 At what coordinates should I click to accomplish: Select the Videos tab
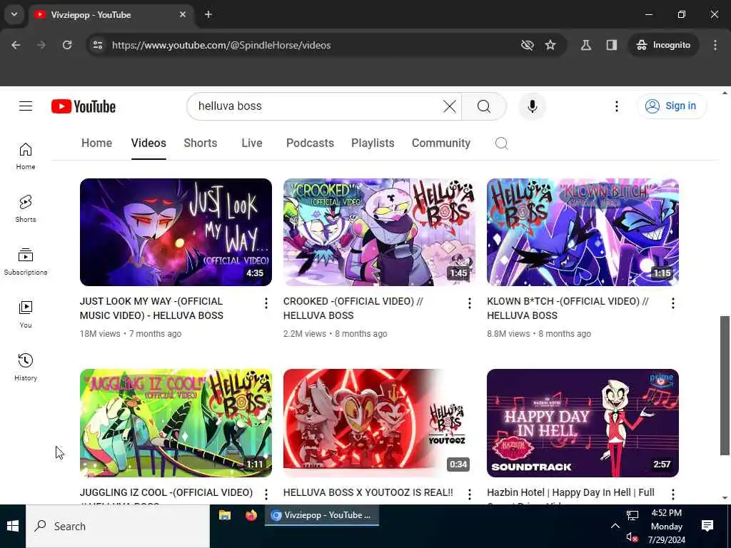click(148, 143)
